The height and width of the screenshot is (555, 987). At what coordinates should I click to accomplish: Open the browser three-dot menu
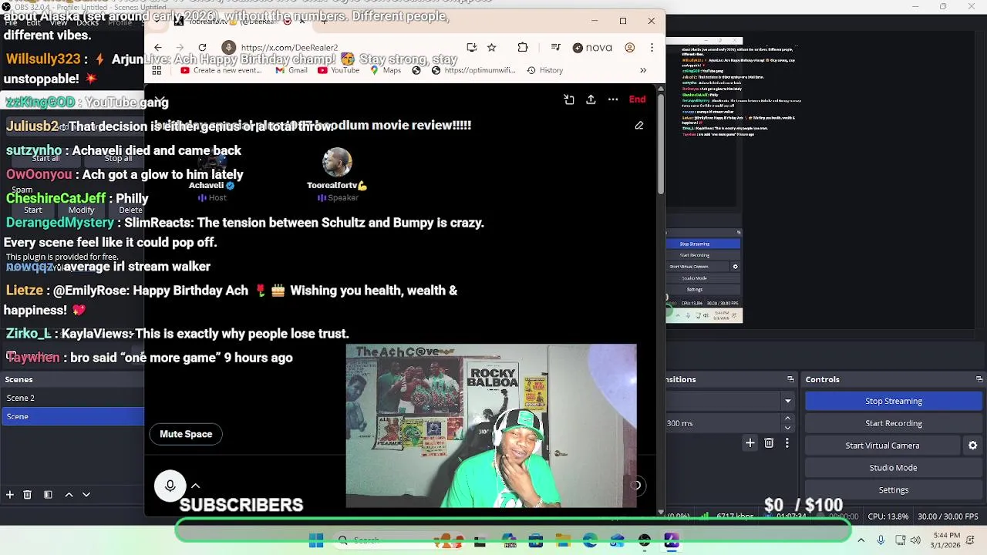pos(652,47)
